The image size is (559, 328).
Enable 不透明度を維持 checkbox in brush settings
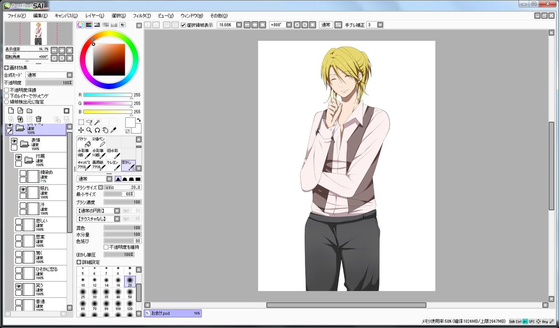click(106, 247)
